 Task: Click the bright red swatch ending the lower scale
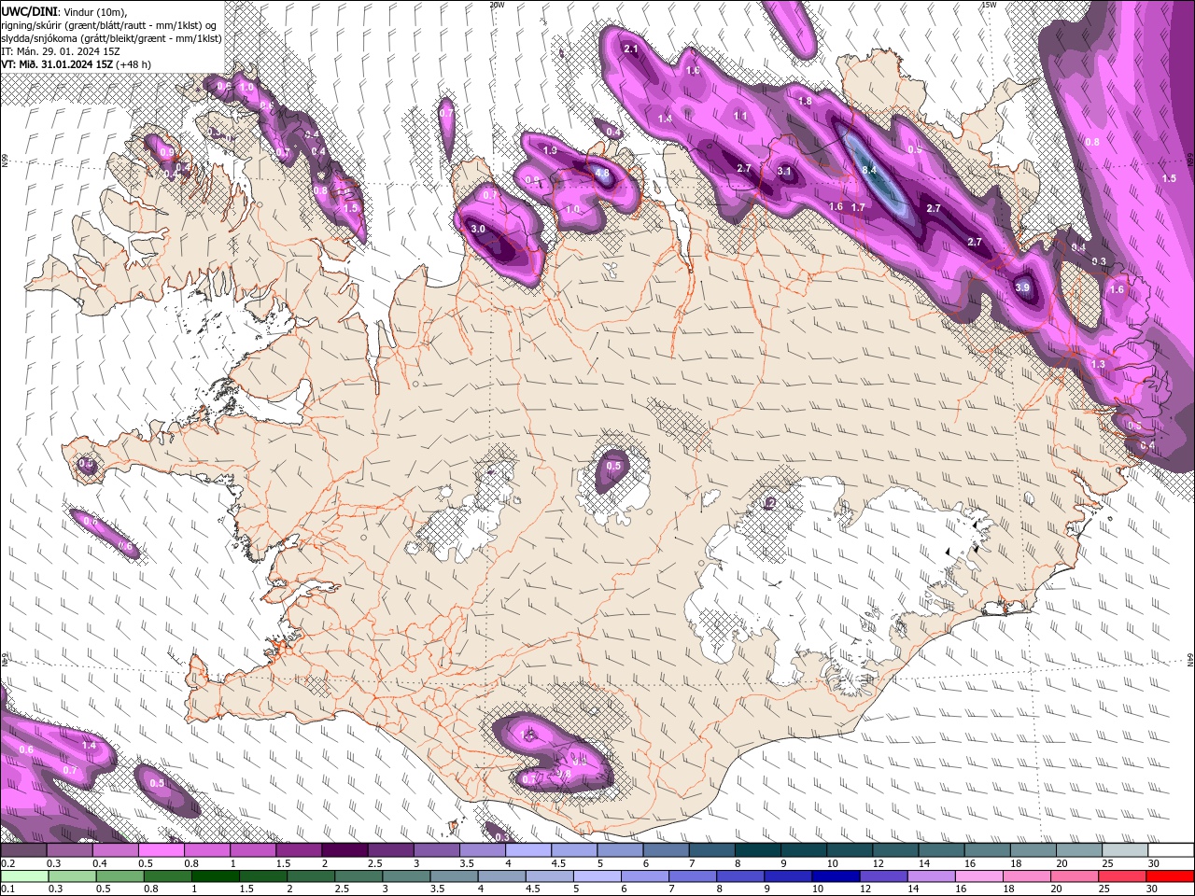pyautogui.click(x=1170, y=875)
